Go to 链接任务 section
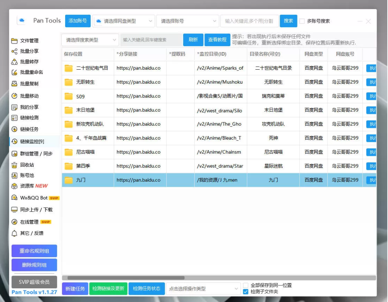The height and width of the screenshot is (302, 388). point(29,129)
